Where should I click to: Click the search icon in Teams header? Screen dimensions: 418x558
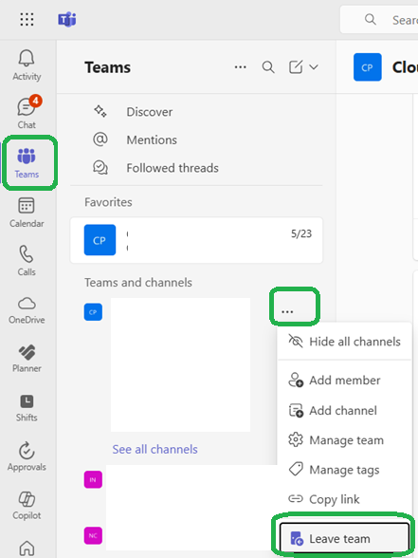268,66
